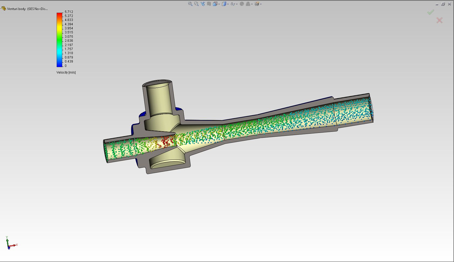Open the View Settings dropdown arrow
The image size is (454, 262).
pyautogui.click(x=261, y=4)
